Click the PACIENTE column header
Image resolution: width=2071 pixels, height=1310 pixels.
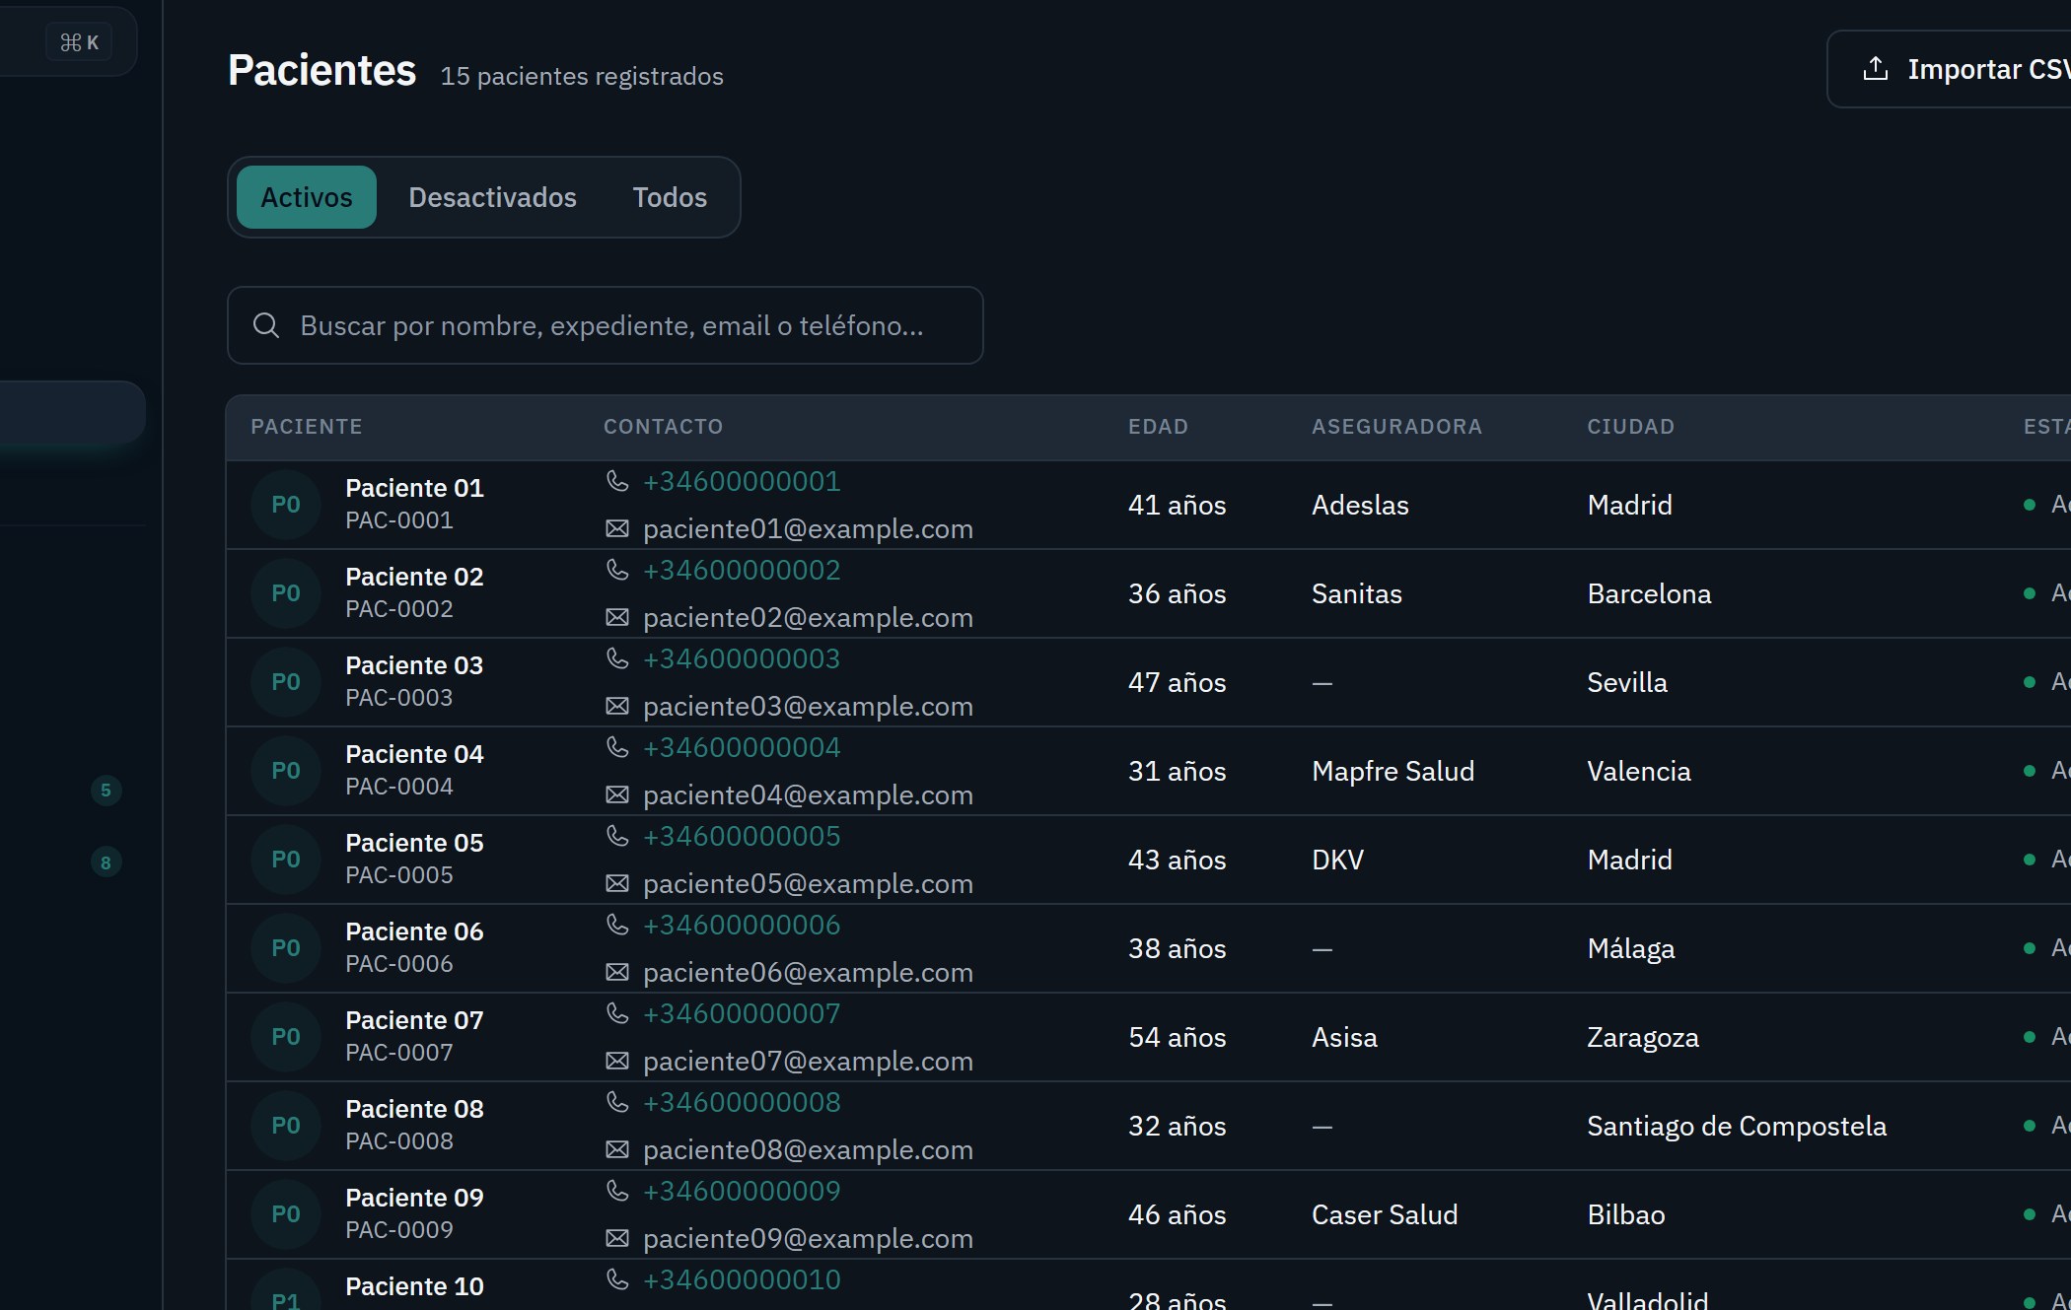pyautogui.click(x=307, y=427)
